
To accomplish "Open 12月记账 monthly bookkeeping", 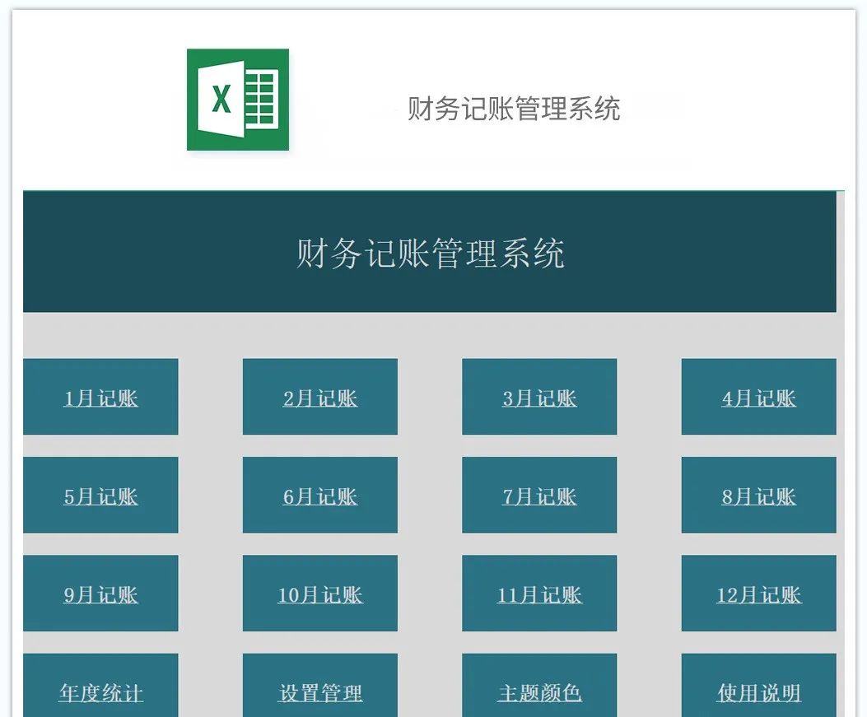I will pyautogui.click(x=757, y=594).
